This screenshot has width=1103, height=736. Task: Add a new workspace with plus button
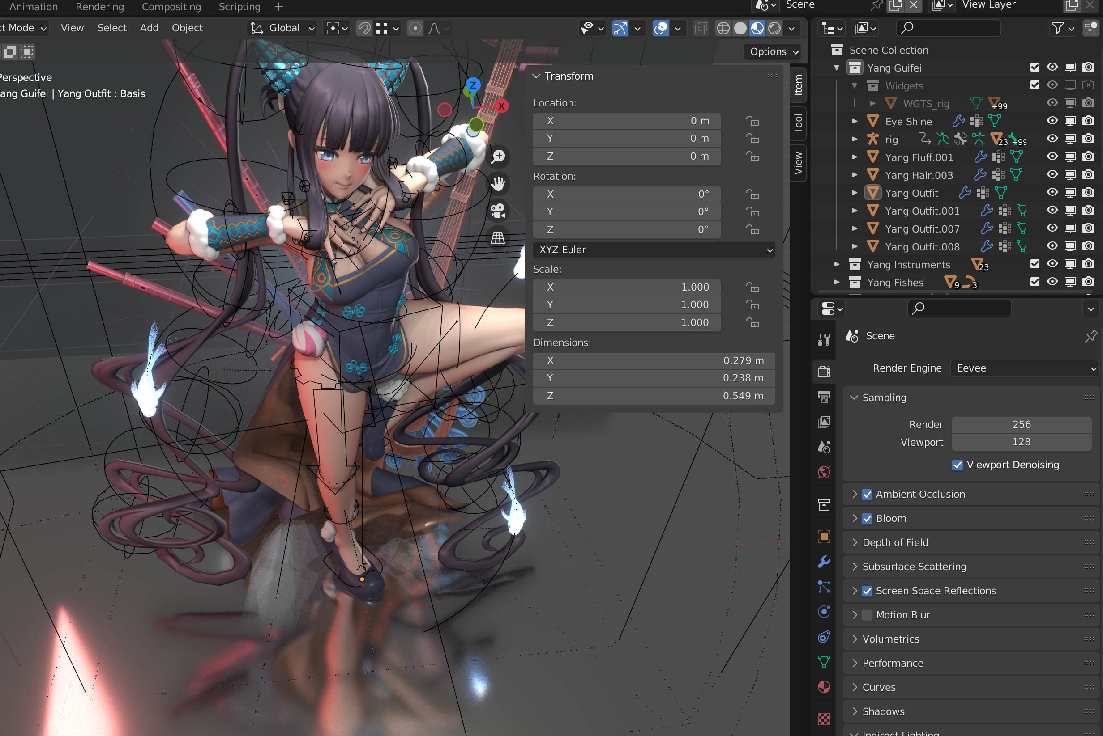pyautogui.click(x=279, y=7)
